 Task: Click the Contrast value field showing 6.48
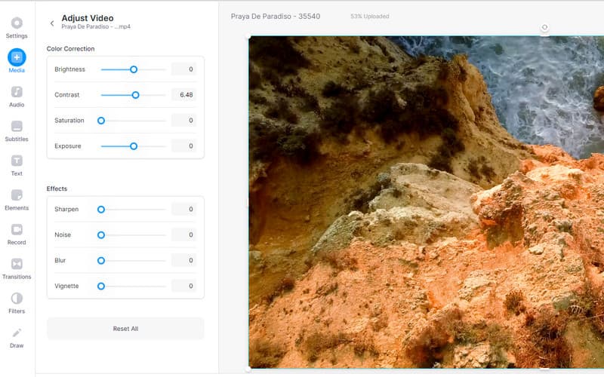183,95
